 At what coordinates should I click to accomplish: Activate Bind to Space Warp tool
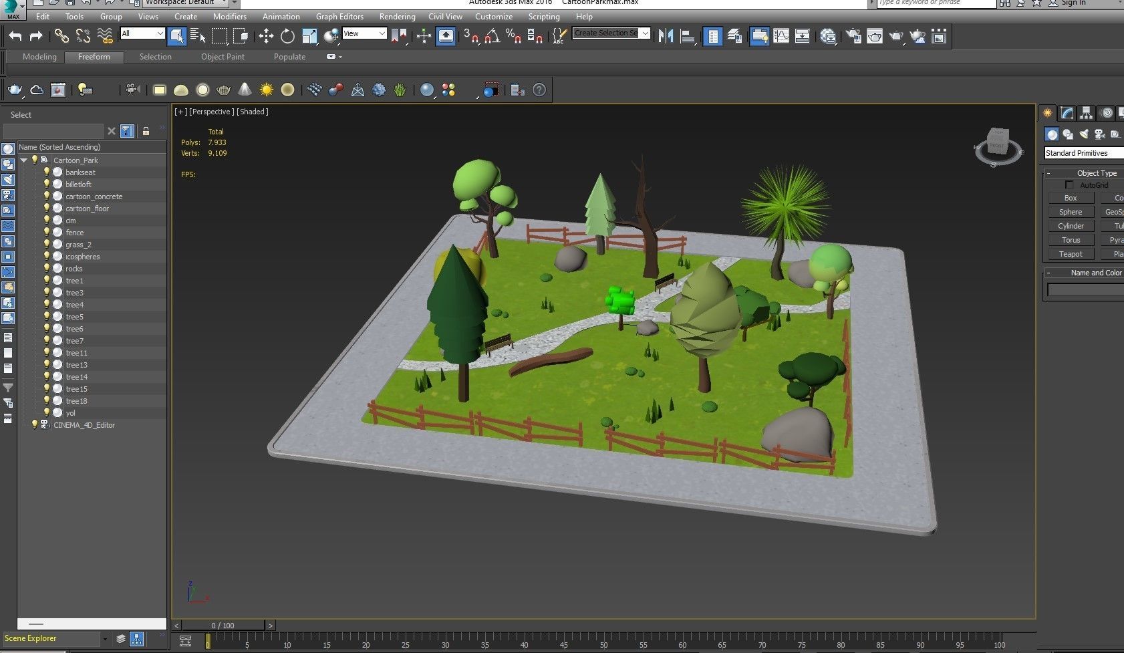[105, 36]
